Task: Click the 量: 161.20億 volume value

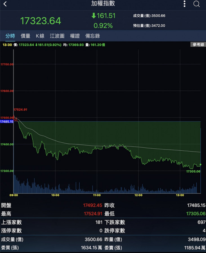Action: coord(95,45)
